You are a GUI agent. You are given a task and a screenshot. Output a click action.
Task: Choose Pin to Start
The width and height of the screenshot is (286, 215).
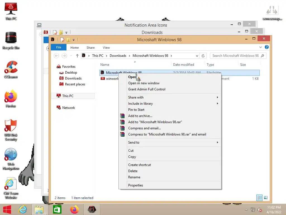click(x=170, y=110)
